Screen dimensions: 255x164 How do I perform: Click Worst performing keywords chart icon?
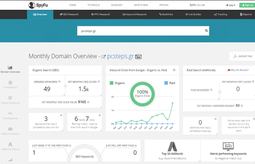coord(228,146)
